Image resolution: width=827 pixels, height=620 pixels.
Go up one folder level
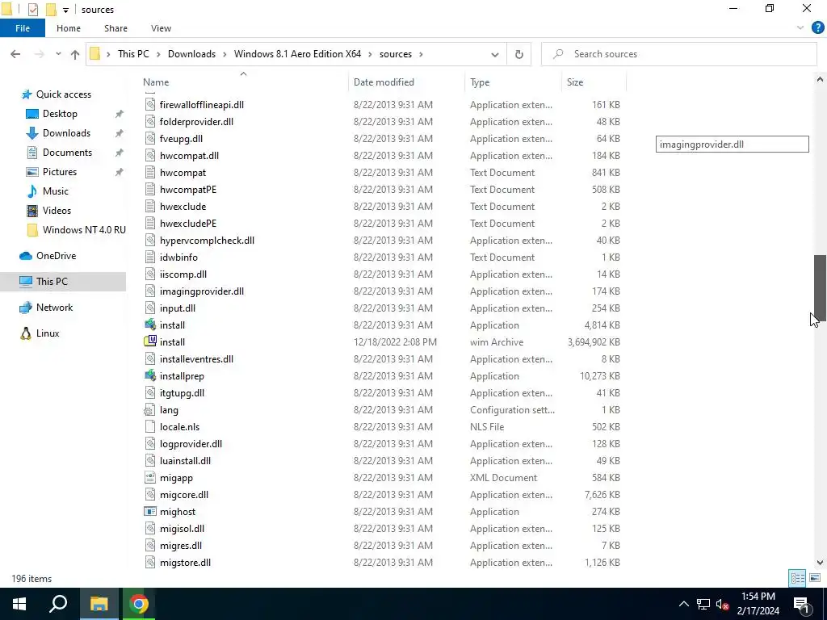75,54
